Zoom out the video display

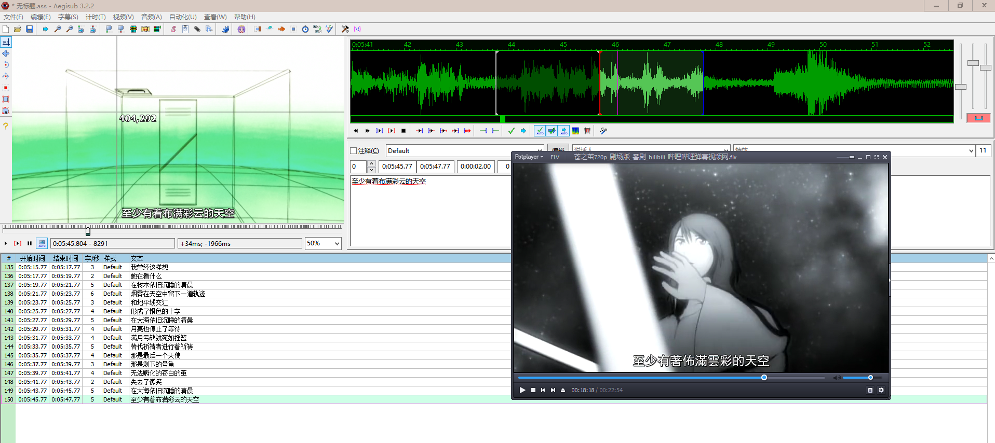click(69, 29)
